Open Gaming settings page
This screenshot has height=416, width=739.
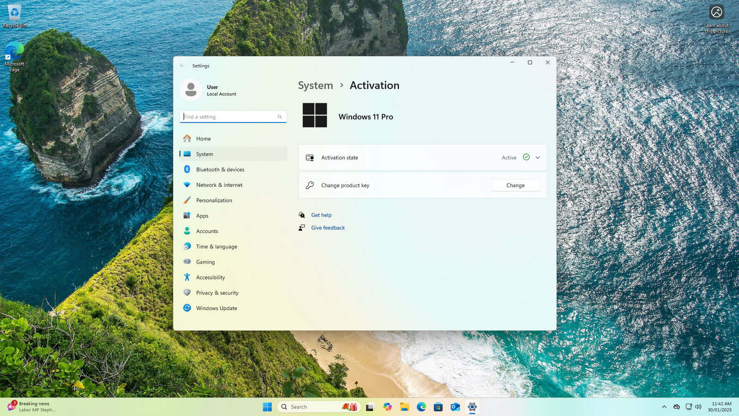[x=233, y=262]
